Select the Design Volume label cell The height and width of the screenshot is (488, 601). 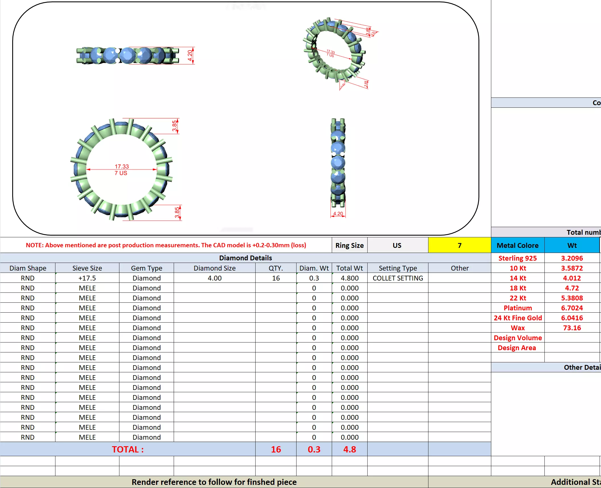coord(517,338)
